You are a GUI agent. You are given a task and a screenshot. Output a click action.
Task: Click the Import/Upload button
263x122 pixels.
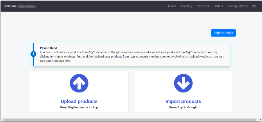click(x=223, y=33)
